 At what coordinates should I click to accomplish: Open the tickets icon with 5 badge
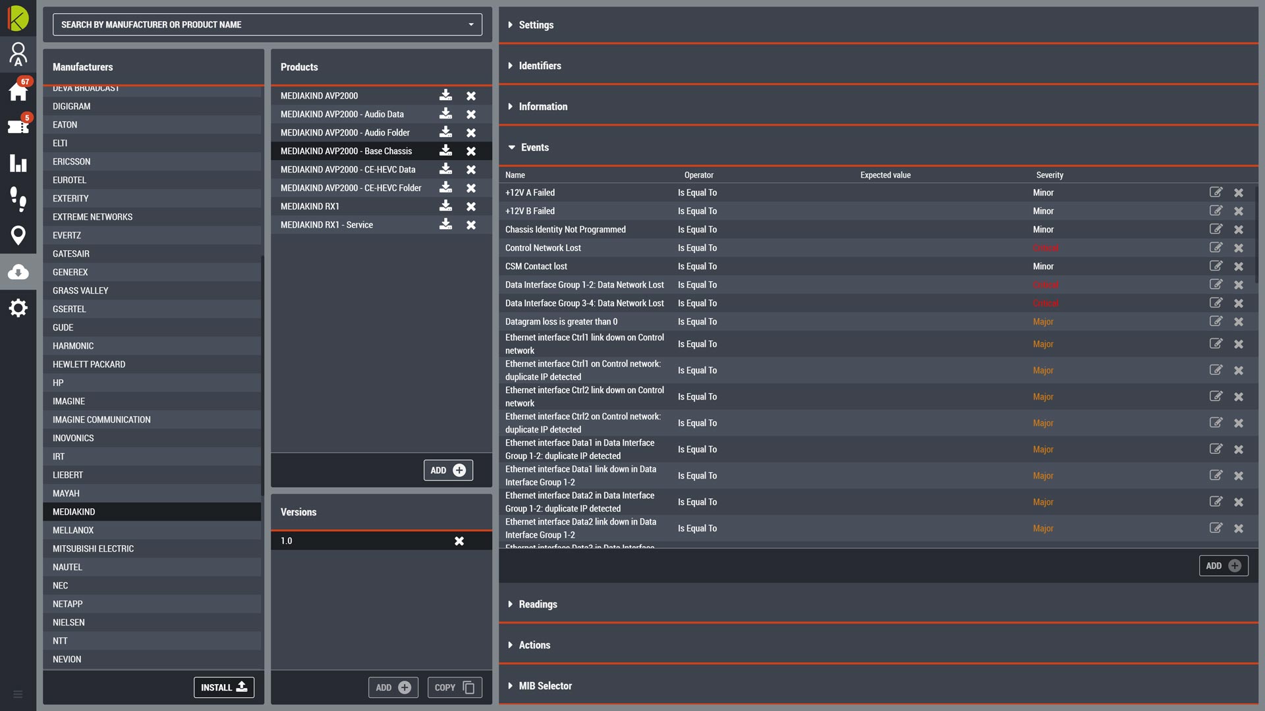pyautogui.click(x=18, y=126)
